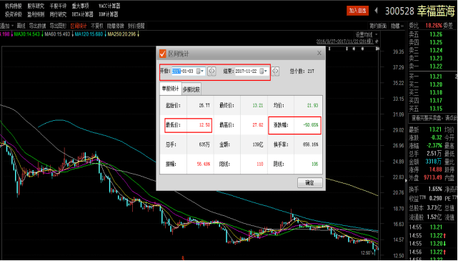The width and height of the screenshot is (458, 261).
Task: Click the chart date range link
Action: point(344,41)
